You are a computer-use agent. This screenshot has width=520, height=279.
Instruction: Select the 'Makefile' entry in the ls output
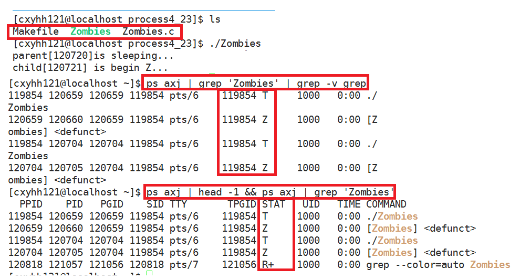coord(36,31)
